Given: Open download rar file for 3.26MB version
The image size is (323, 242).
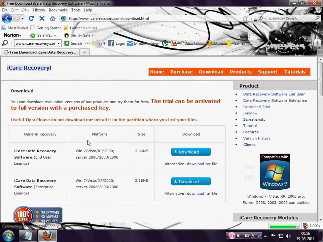Looking at the screenshot, I should pyautogui.click(x=202, y=164).
